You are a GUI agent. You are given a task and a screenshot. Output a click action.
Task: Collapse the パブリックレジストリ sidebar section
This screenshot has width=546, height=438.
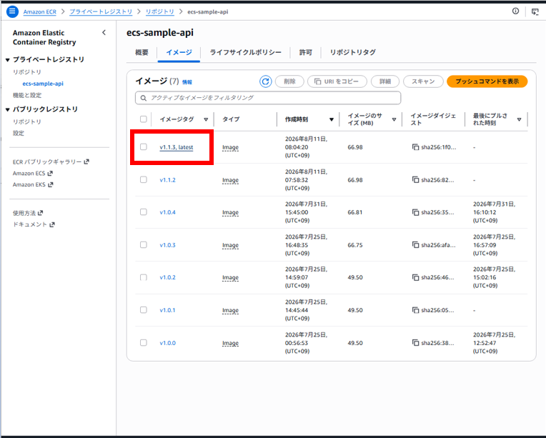pos(8,109)
